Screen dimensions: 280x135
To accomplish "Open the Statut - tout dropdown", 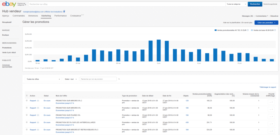I will [x=71, y=79].
